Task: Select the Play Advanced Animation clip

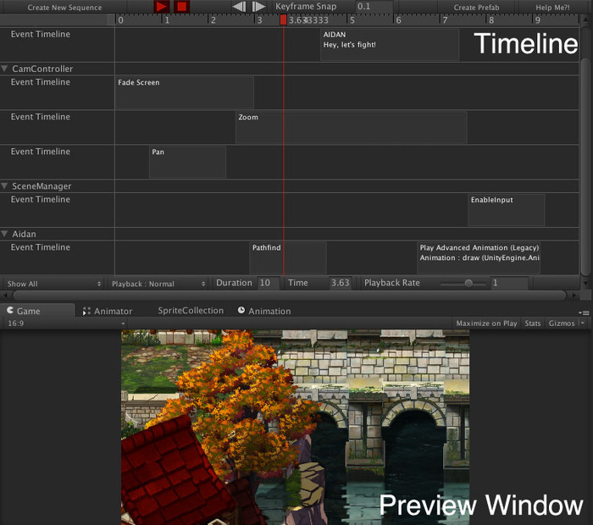Action: (479, 257)
